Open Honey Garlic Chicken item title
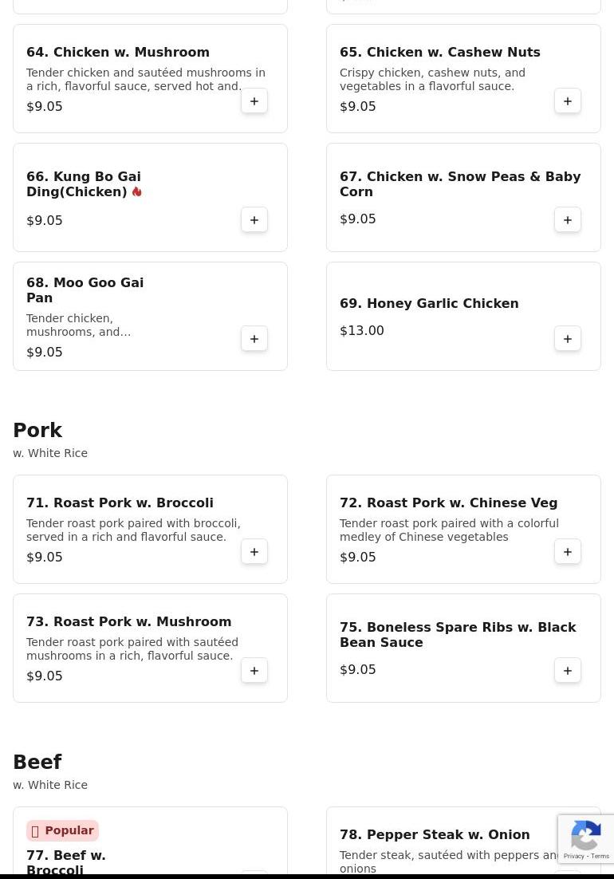Image resolution: width=614 pixels, height=879 pixels. point(429,304)
